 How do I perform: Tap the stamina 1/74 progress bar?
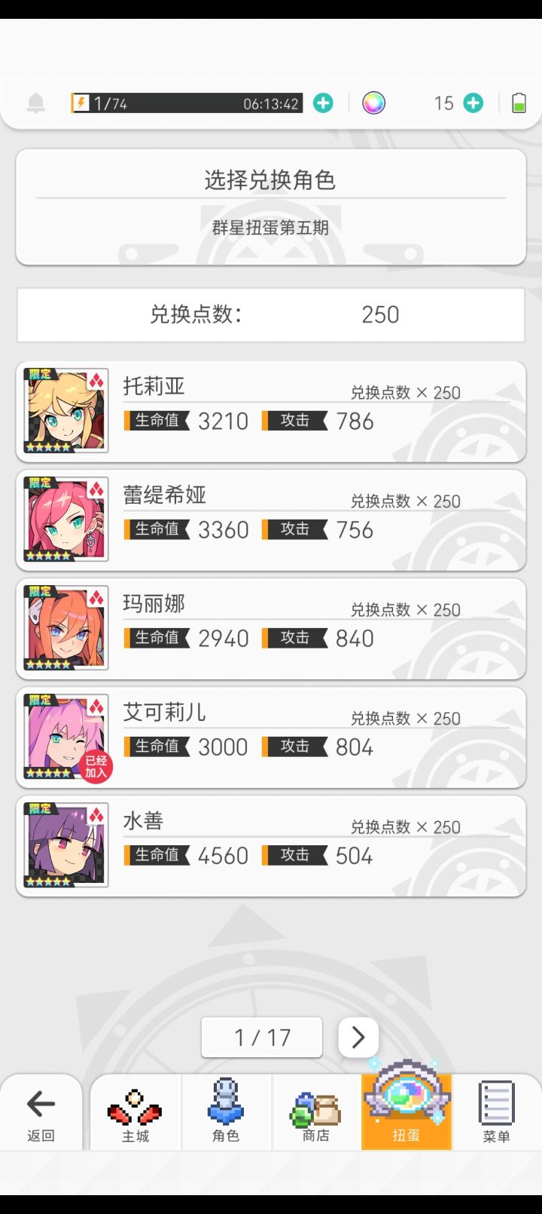coord(187,103)
